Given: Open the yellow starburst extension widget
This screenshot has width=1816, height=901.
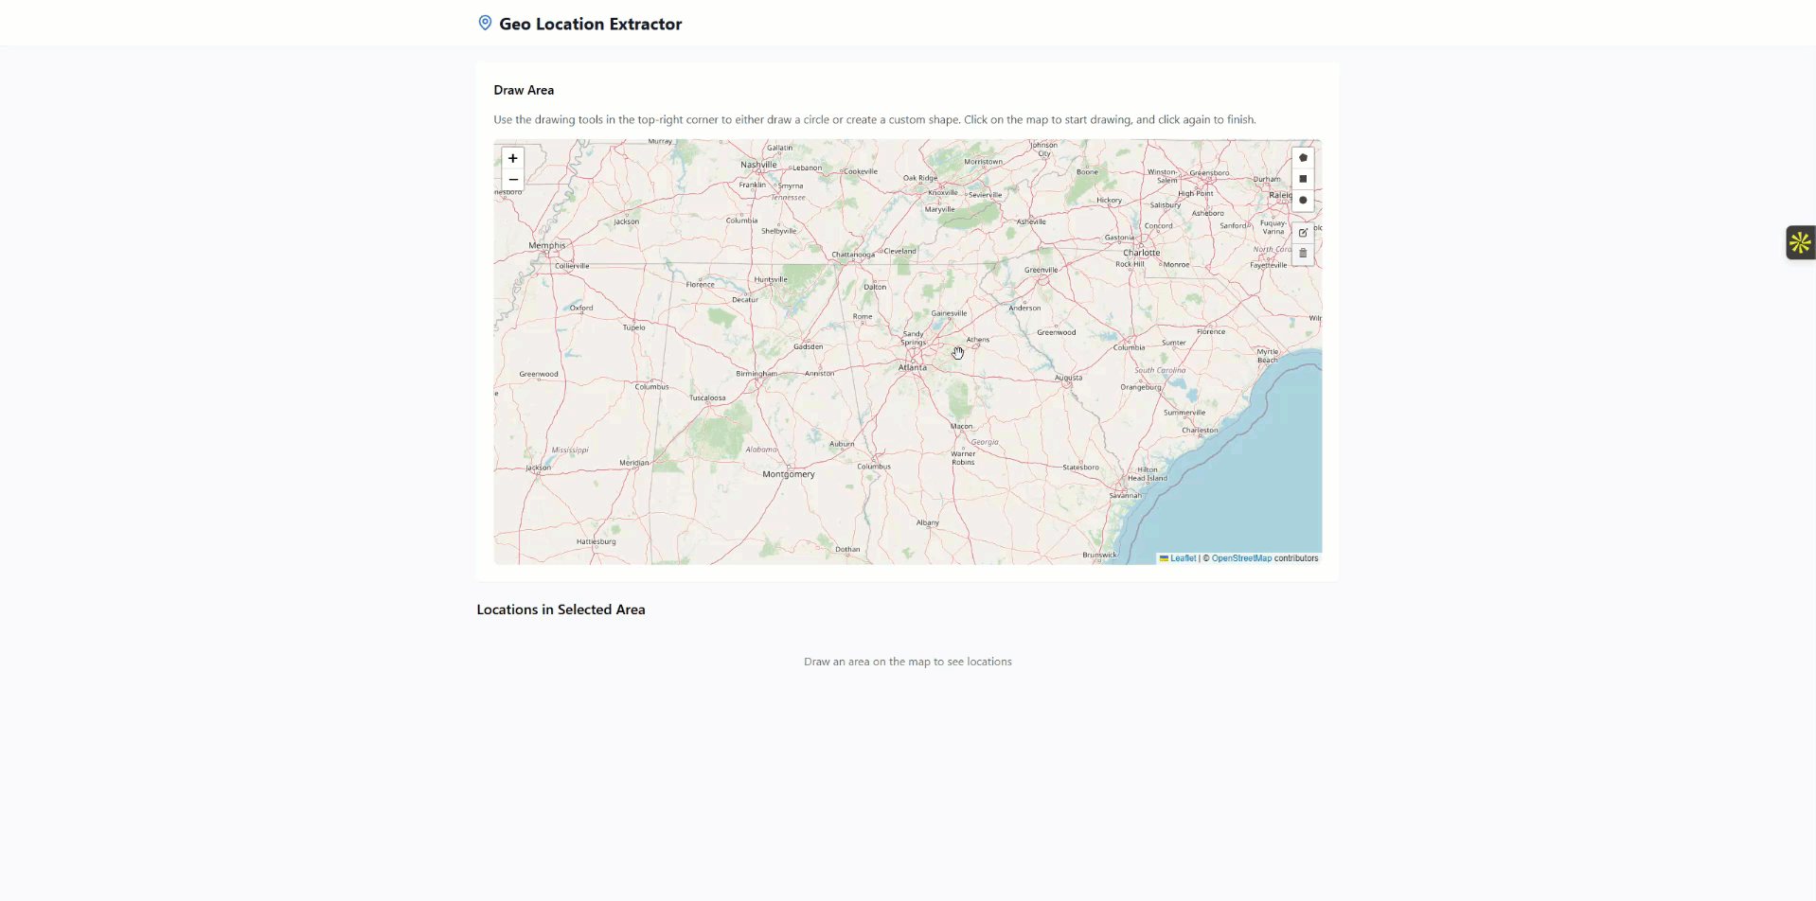Looking at the screenshot, I should [x=1799, y=243].
